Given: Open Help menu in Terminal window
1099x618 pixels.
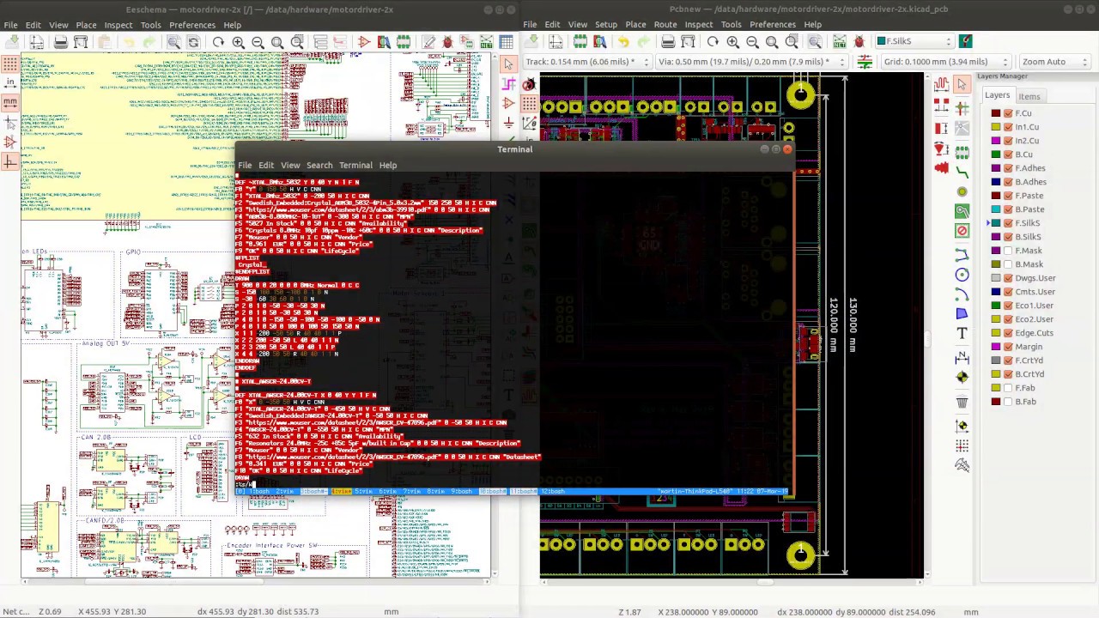Looking at the screenshot, I should click(388, 165).
